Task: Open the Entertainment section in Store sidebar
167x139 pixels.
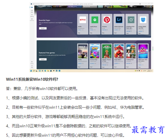Action: coord(32,20)
